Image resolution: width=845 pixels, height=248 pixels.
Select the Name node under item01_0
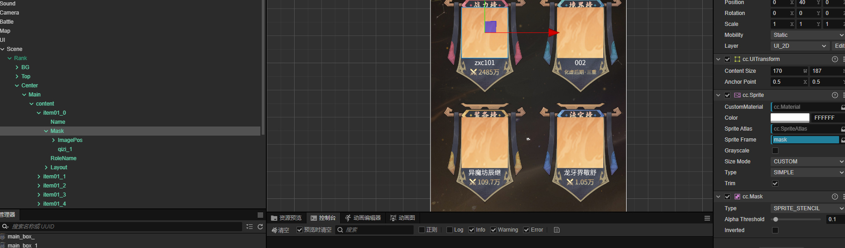pos(58,122)
